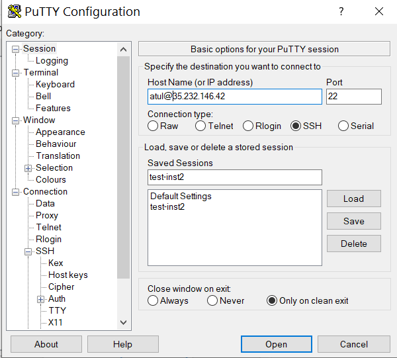Open the Session category

[x=39, y=48]
